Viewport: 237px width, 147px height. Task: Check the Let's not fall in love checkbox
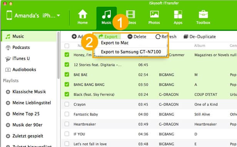coord(67,144)
